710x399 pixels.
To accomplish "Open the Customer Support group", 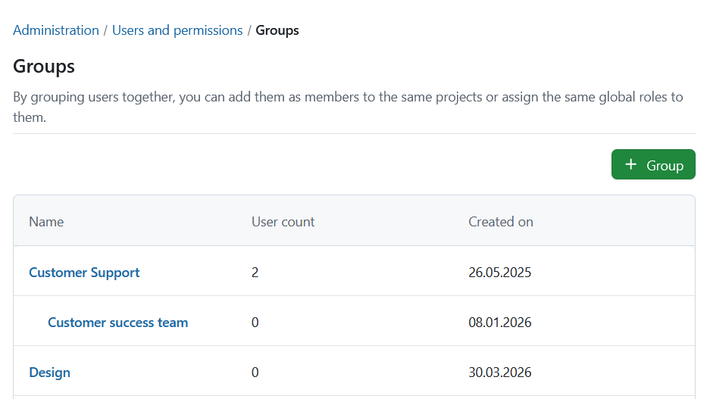I will [84, 273].
